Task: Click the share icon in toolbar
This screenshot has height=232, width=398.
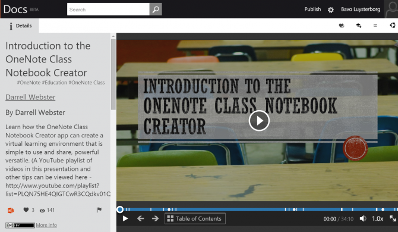Action: (393, 25)
